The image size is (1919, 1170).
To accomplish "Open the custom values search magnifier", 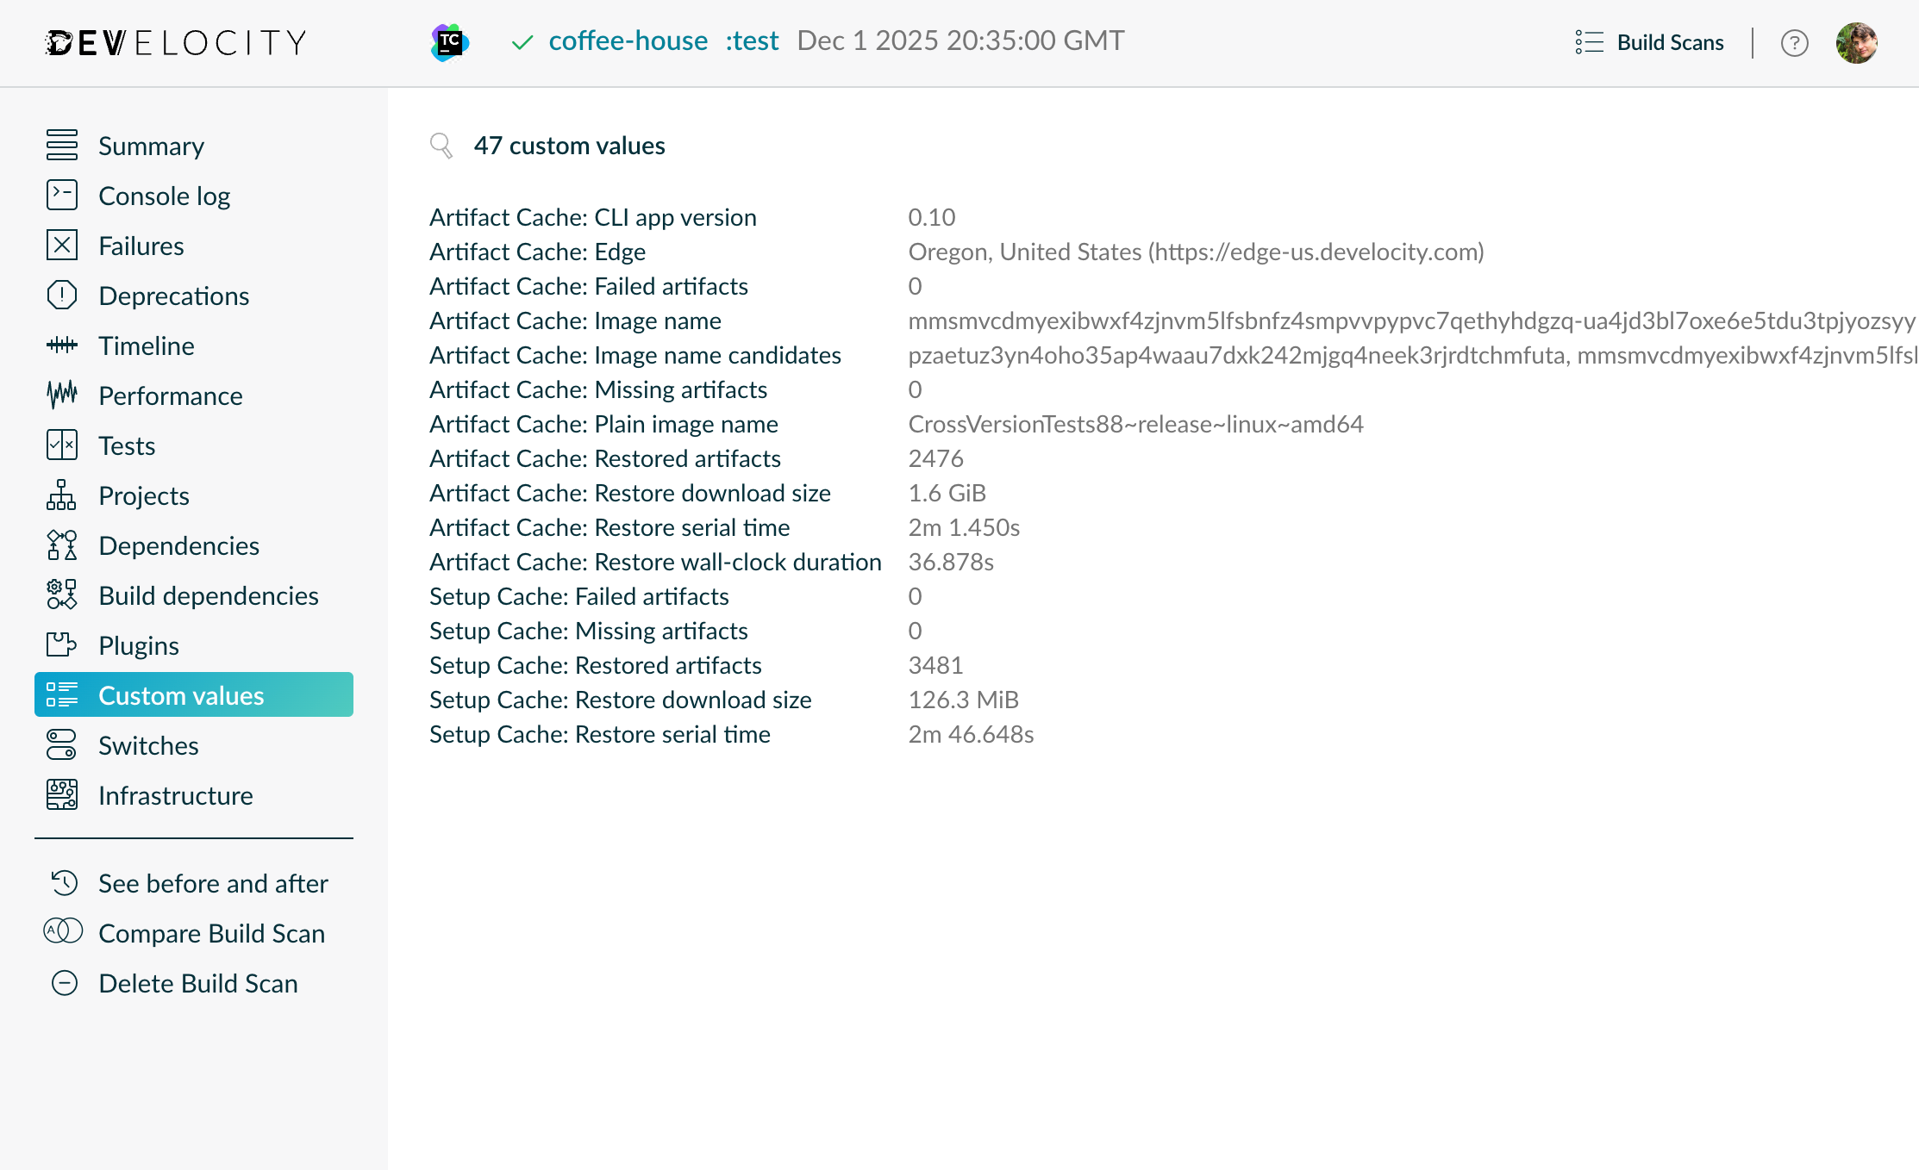I will pyautogui.click(x=441, y=146).
